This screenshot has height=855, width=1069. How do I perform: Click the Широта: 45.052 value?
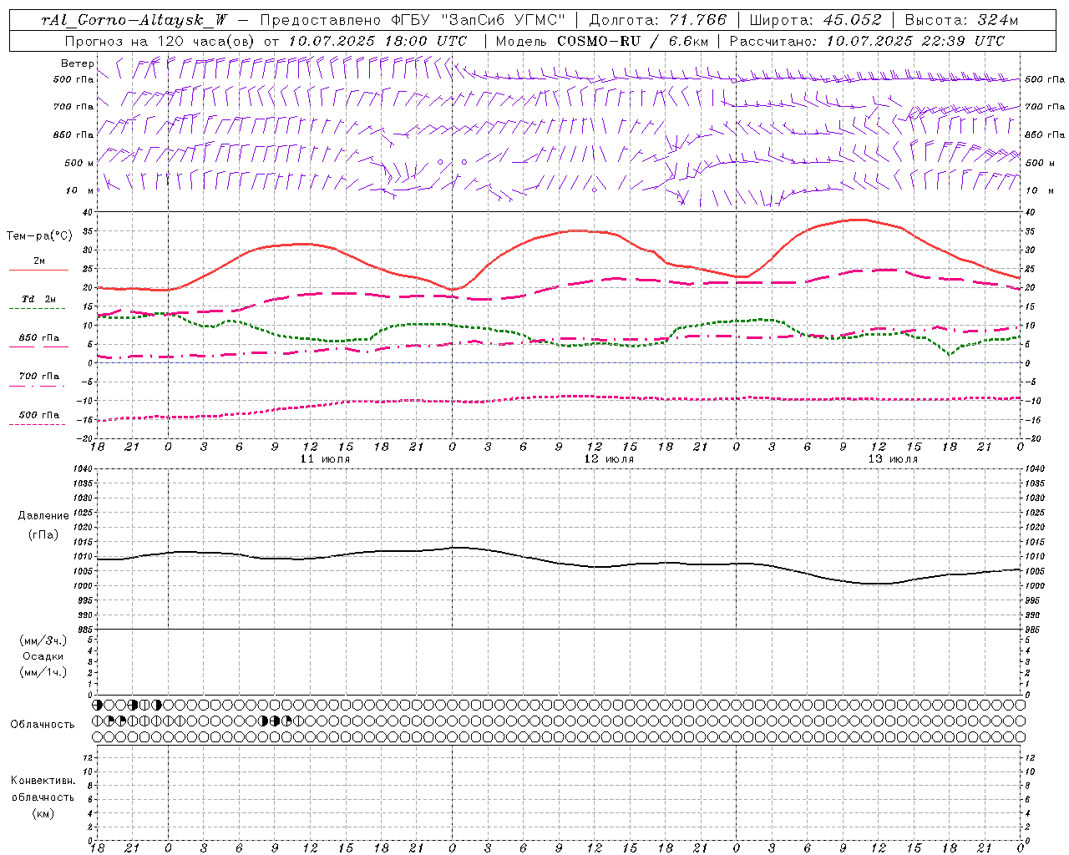[816, 20]
